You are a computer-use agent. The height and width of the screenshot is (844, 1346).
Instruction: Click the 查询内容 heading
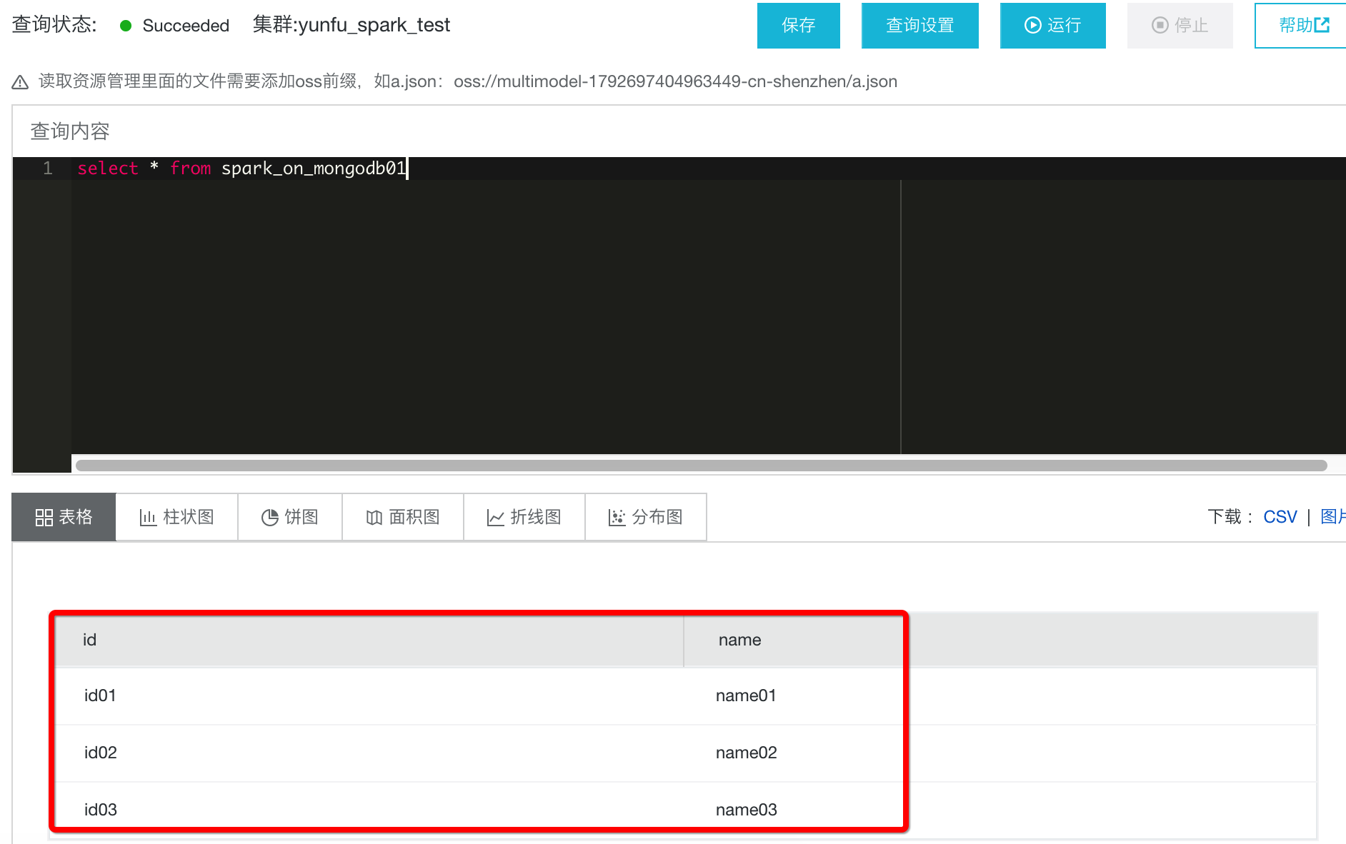[x=70, y=131]
